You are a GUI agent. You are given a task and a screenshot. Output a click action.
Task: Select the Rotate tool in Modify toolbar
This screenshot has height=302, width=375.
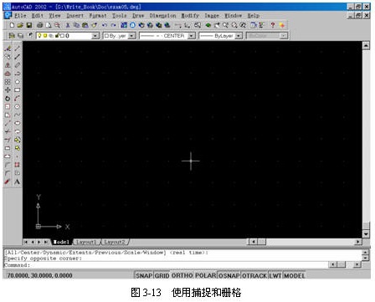pyautogui.click(x=8, y=99)
